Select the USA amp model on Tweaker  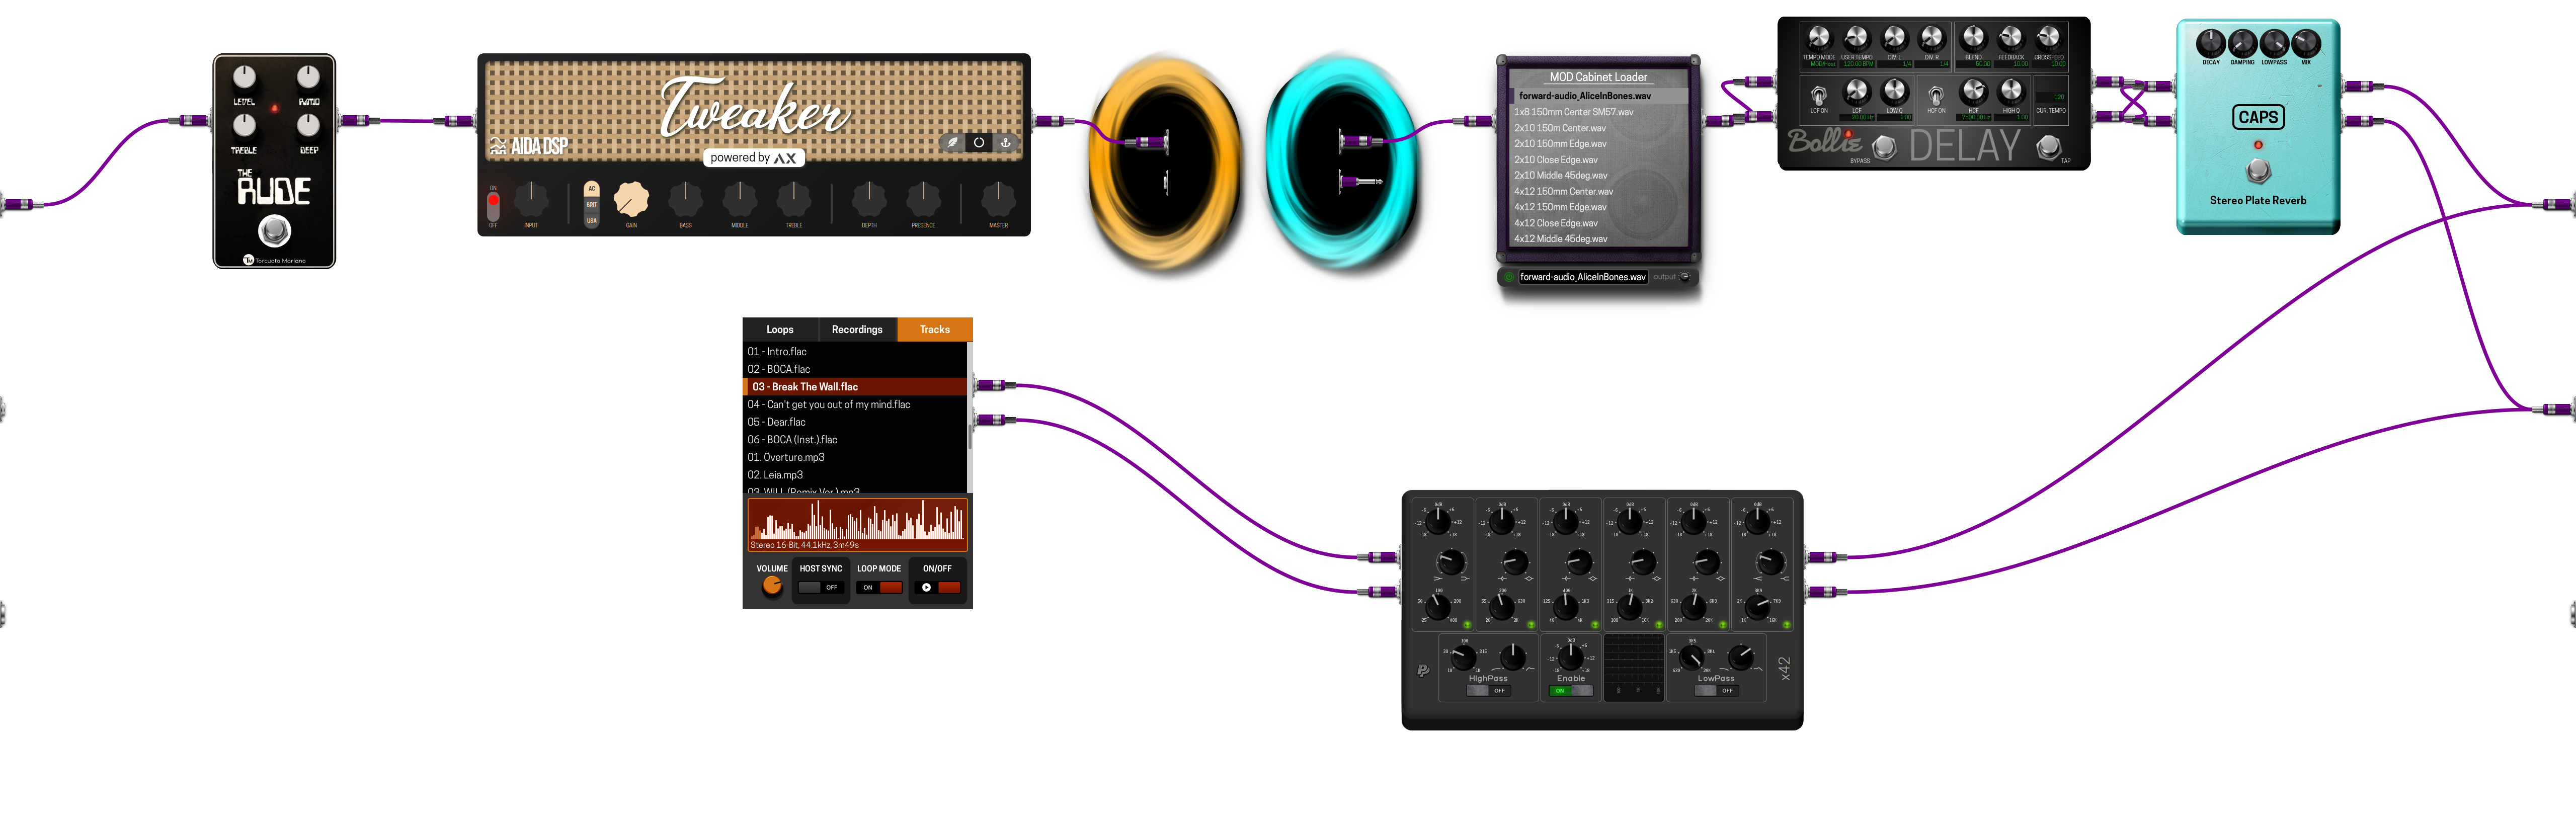[x=591, y=220]
